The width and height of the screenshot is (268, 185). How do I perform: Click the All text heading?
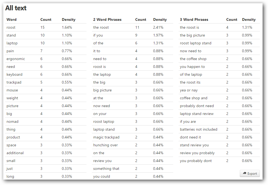pyautogui.click(x=16, y=8)
